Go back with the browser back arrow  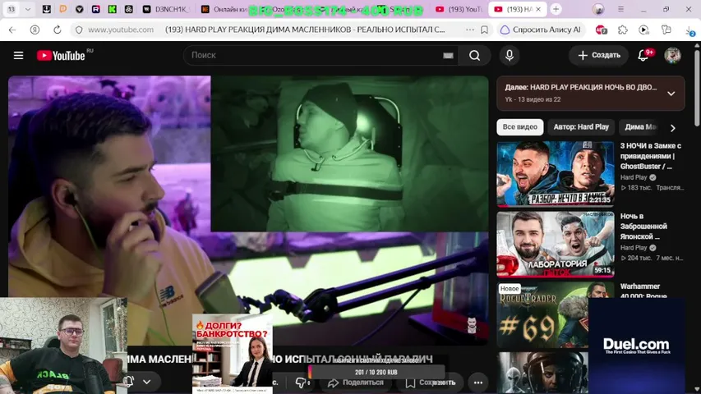pyautogui.click(x=12, y=30)
